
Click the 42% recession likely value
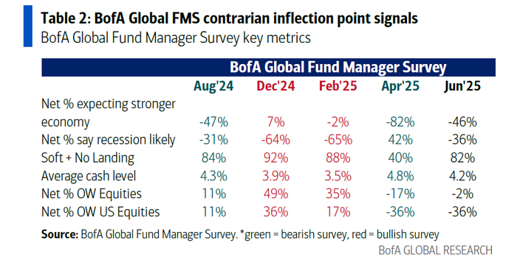tap(400, 140)
